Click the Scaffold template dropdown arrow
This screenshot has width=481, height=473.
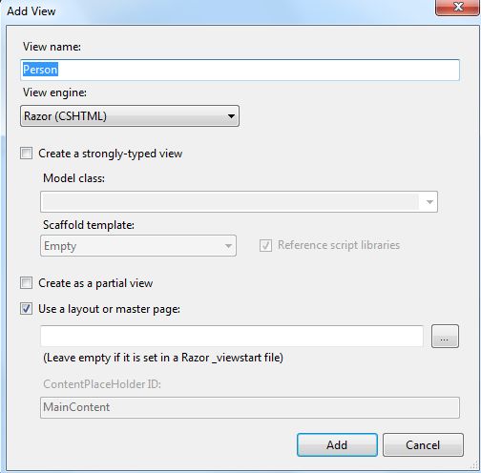tap(228, 246)
